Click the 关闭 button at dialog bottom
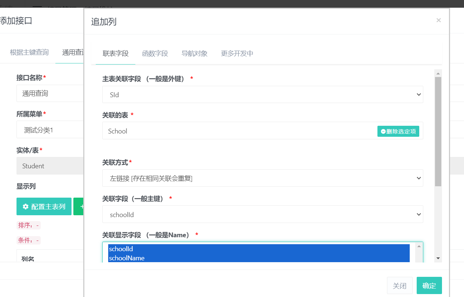The width and height of the screenshot is (464, 297). coord(400,285)
